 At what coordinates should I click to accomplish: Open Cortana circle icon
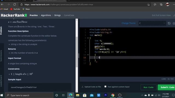click(57, 95)
